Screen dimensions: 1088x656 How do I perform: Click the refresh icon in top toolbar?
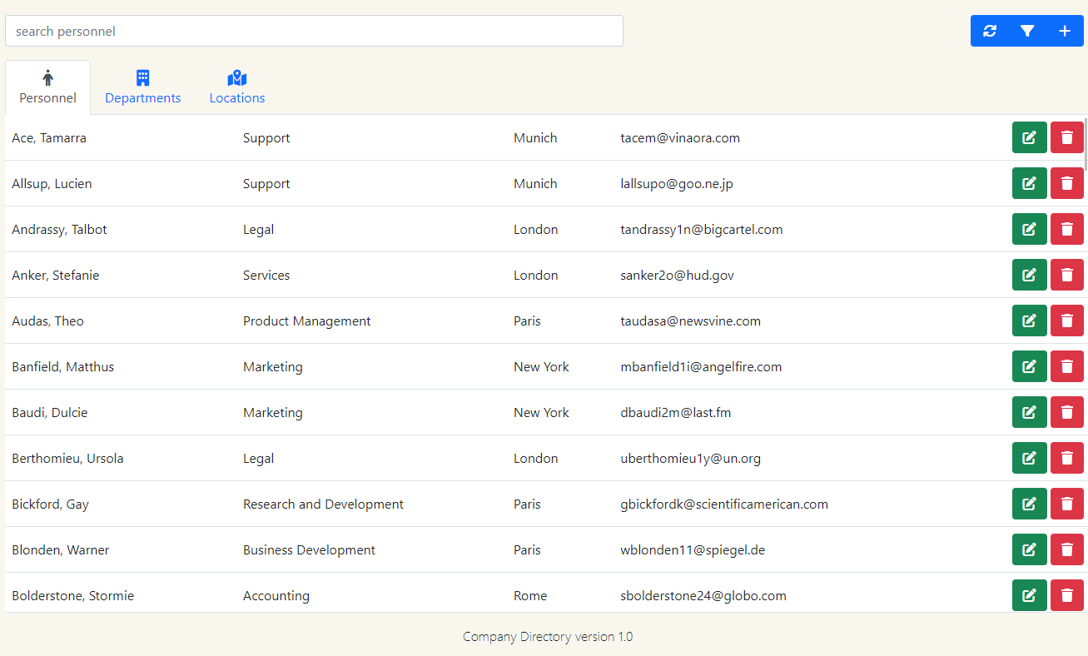(x=990, y=31)
